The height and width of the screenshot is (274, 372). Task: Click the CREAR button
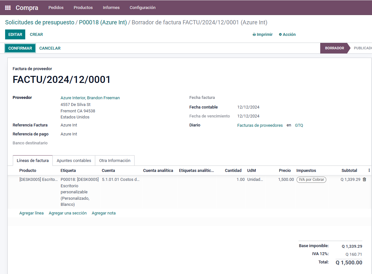pos(36,35)
